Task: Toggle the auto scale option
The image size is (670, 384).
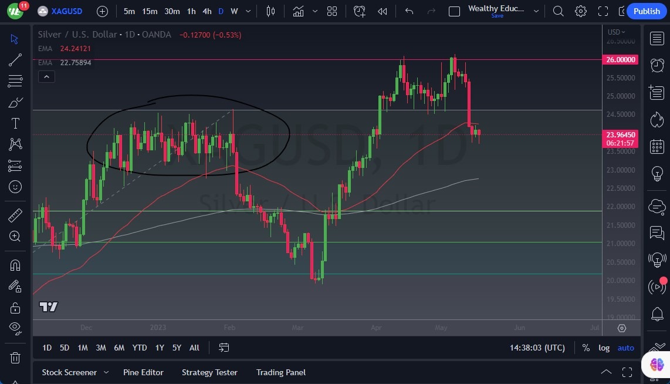Action: pyautogui.click(x=625, y=348)
